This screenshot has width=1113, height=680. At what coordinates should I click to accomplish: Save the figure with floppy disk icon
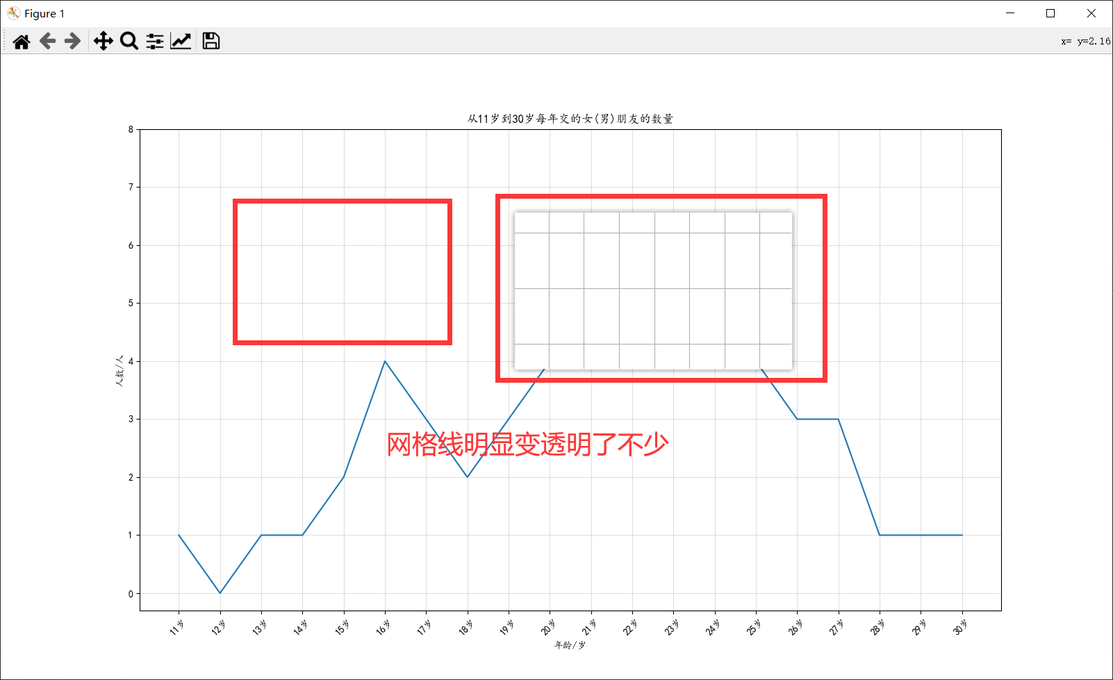point(211,42)
